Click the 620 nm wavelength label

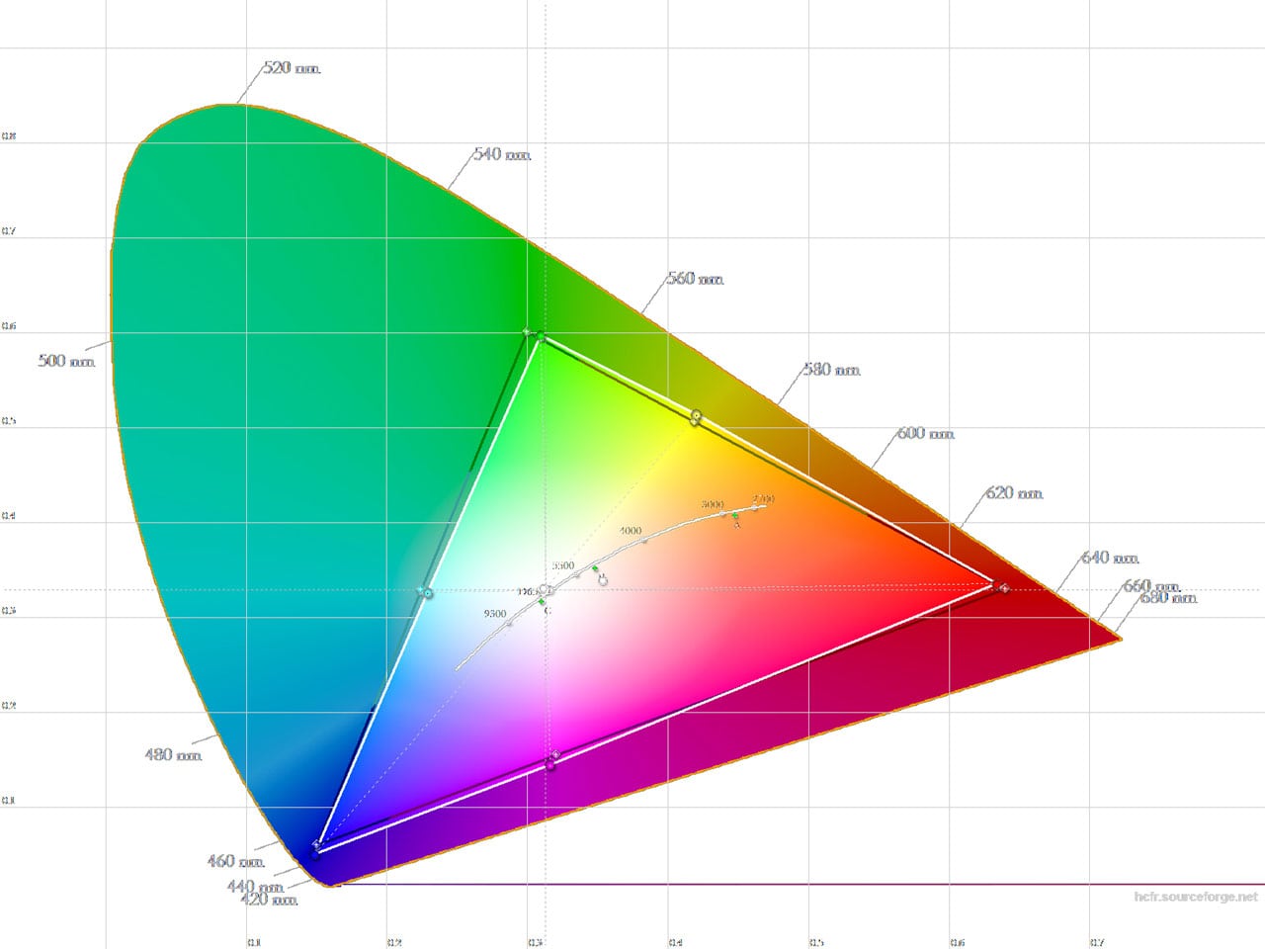pyautogui.click(x=1014, y=493)
